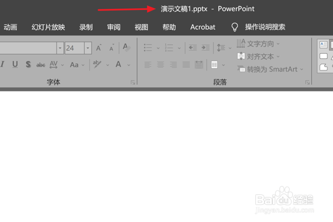Switch to the 录制 tab
The width and height of the screenshot is (333, 222).
click(x=86, y=27)
